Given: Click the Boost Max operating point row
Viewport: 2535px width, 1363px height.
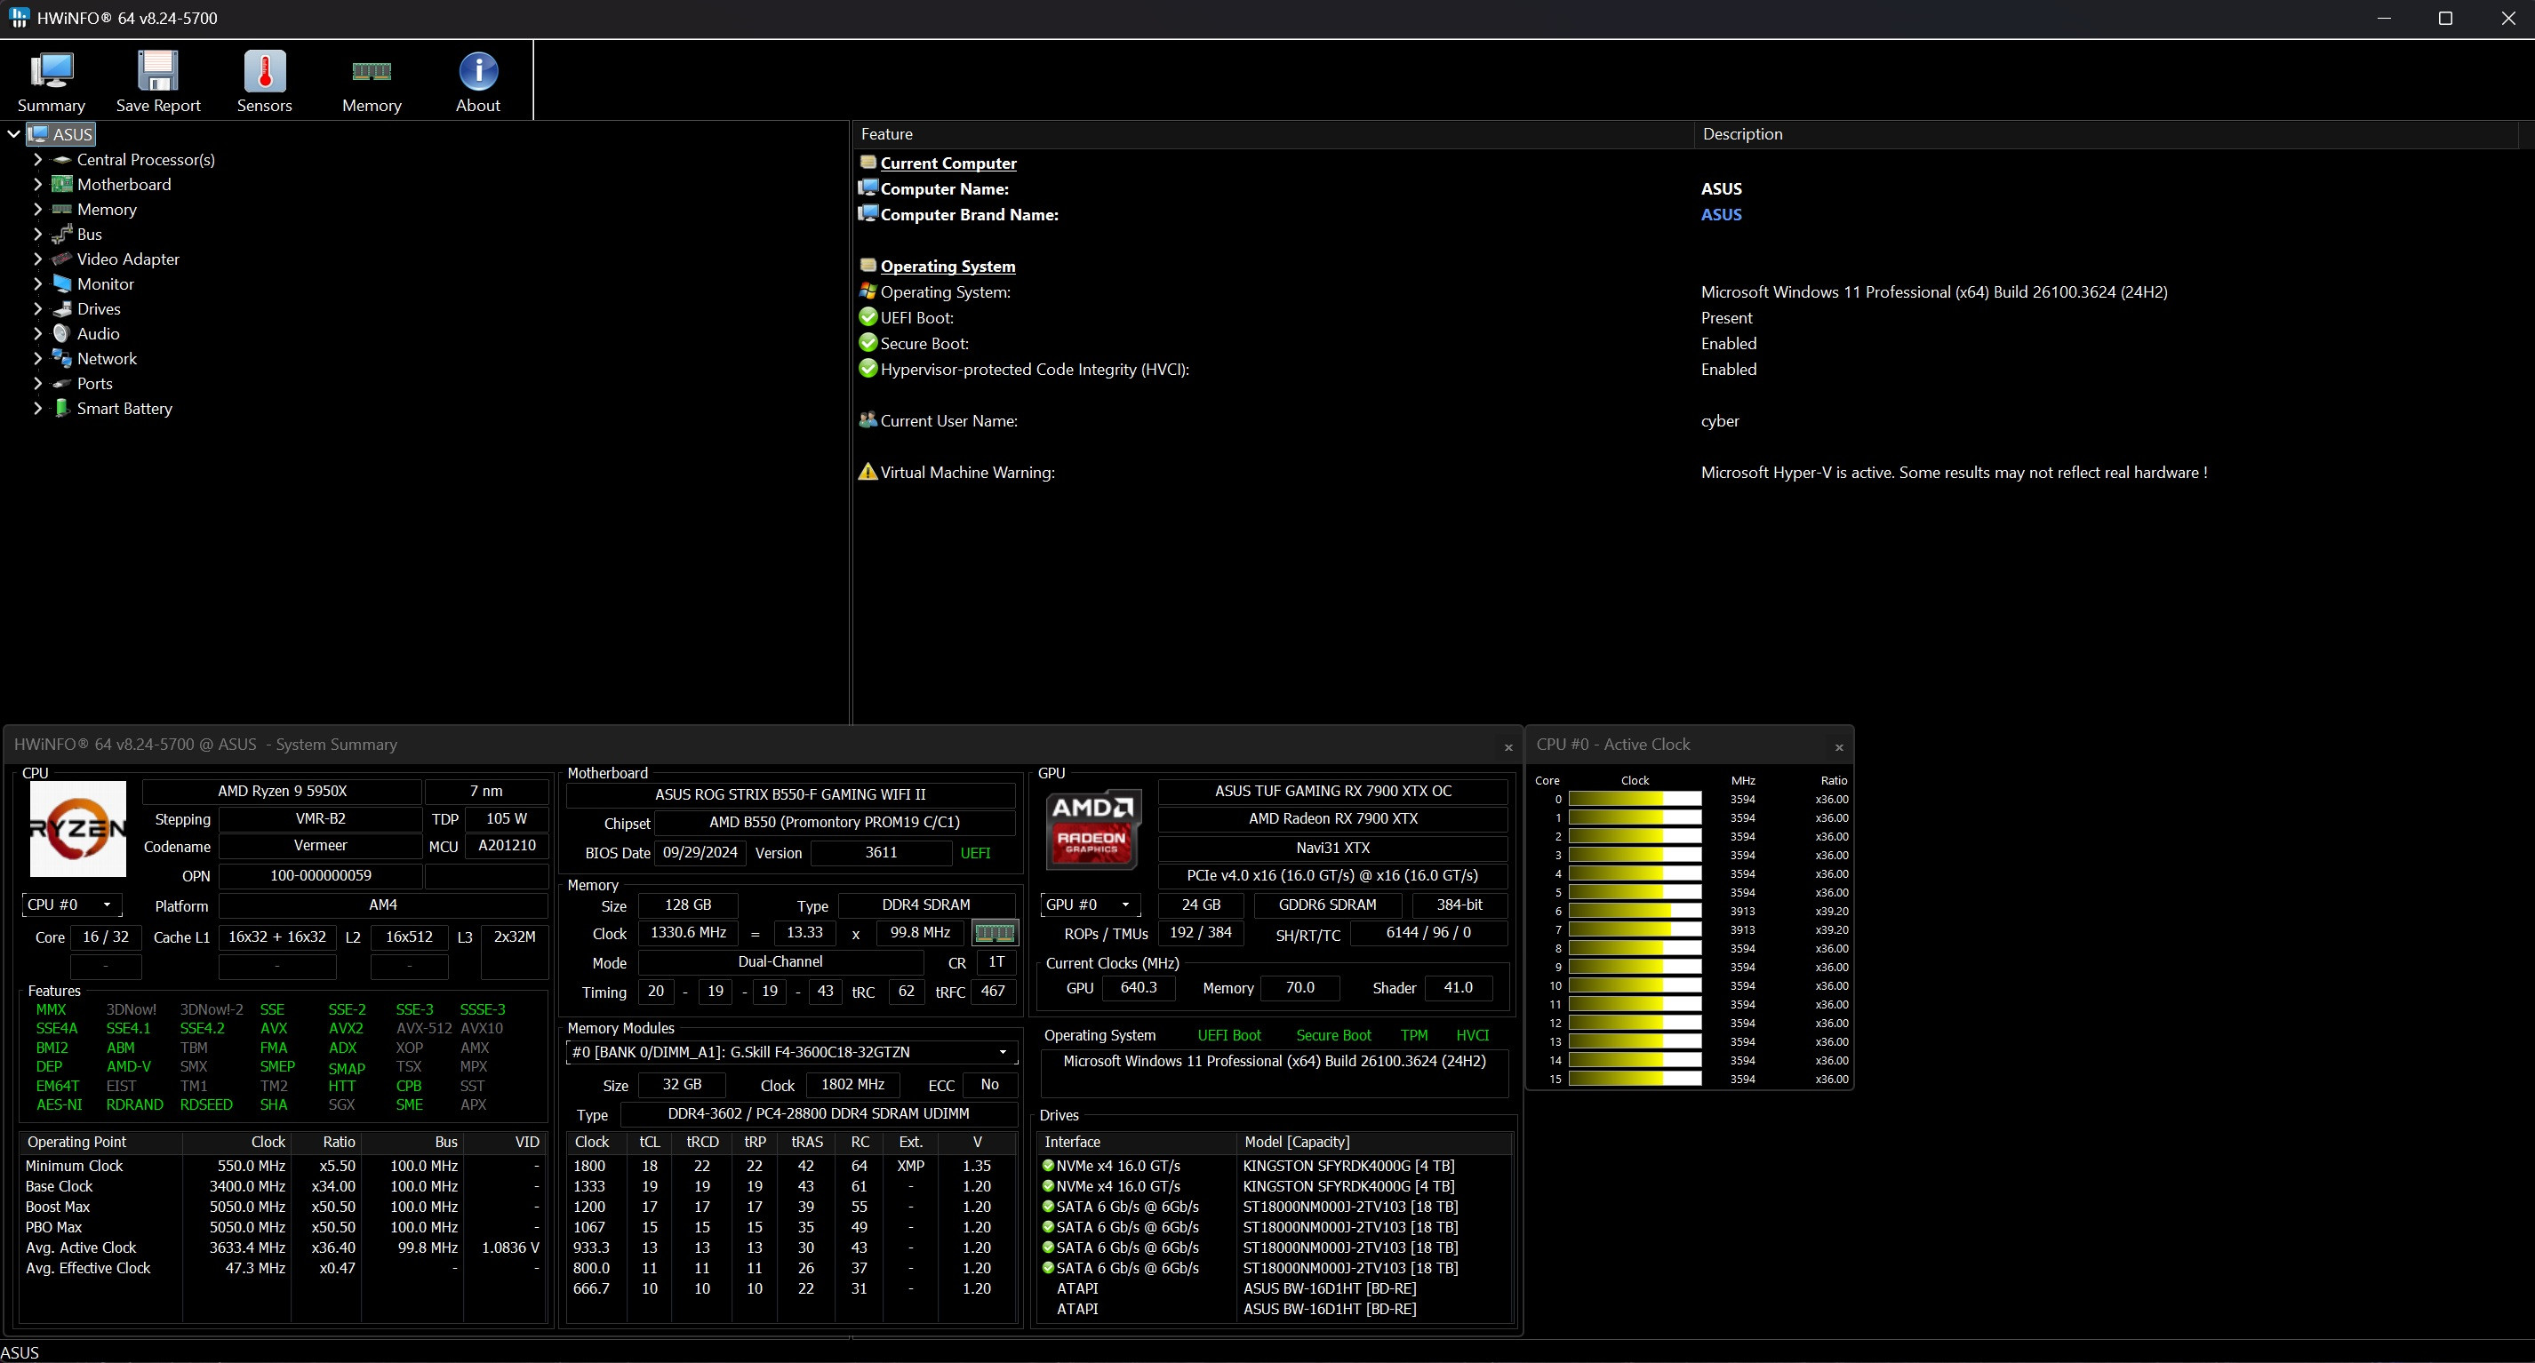Looking at the screenshot, I should click(283, 1207).
